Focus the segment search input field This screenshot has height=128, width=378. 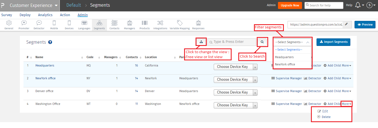point(234,42)
